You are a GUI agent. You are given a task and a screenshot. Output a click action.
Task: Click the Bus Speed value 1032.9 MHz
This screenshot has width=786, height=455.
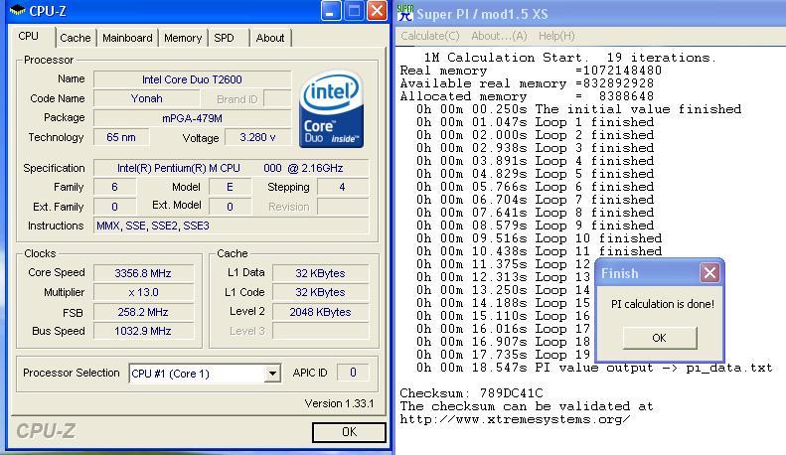coord(143,331)
